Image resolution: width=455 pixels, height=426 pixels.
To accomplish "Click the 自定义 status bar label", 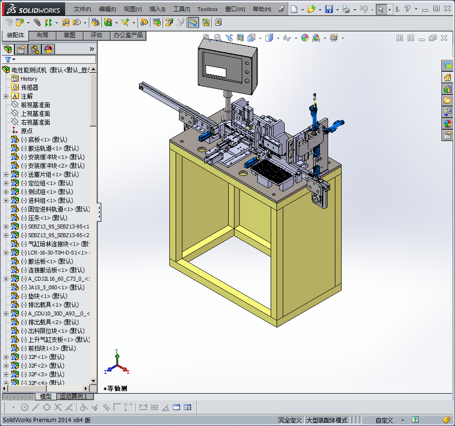I will pyautogui.click(x=384, y=420).
